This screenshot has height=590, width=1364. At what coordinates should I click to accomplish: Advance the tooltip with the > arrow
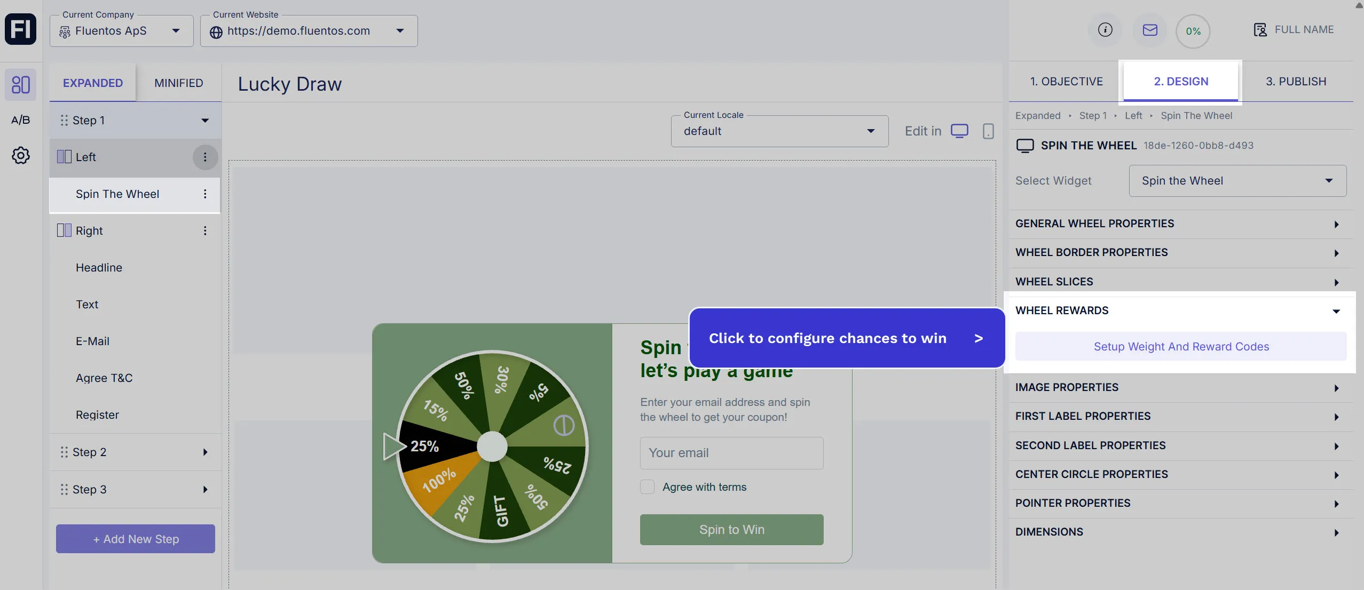979,339
